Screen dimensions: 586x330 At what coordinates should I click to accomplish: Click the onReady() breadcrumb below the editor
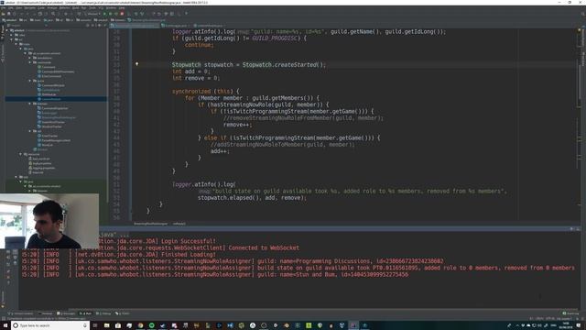pos(179,224)
